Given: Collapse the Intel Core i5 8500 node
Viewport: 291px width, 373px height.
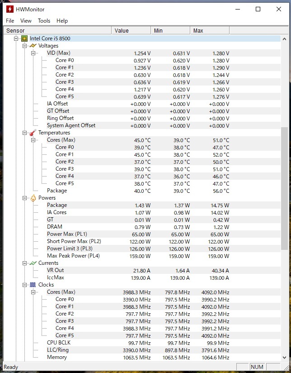Looking at the screenshot, I should (x=16, y=38).
